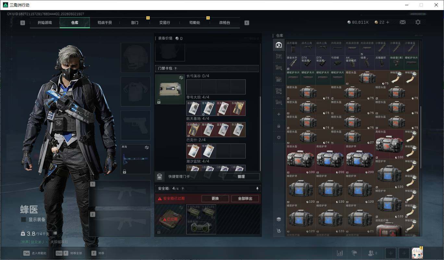Click the 潮汐监狱: 4/4 label
Viewport: 444px width, 260px height.
pos(198,162)
